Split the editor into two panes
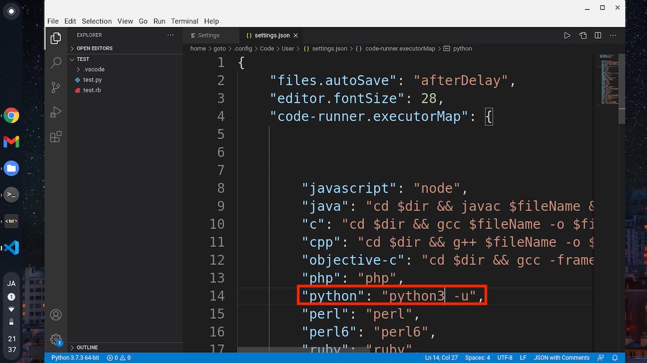The image size is (647, 363). click(x=597, y=35)
